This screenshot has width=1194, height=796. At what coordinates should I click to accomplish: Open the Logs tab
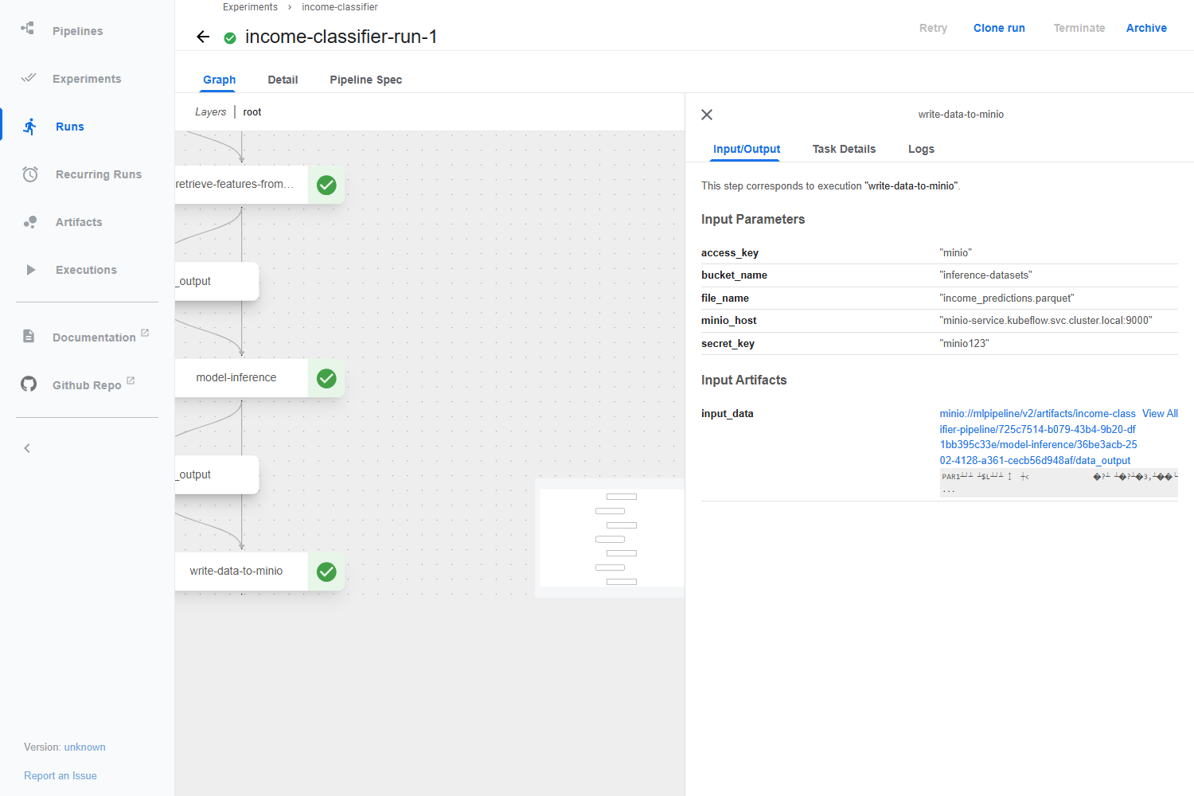click(921, 149)
